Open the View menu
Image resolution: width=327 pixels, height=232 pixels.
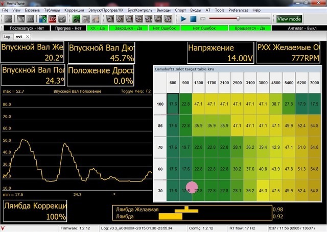pos(16,10)
